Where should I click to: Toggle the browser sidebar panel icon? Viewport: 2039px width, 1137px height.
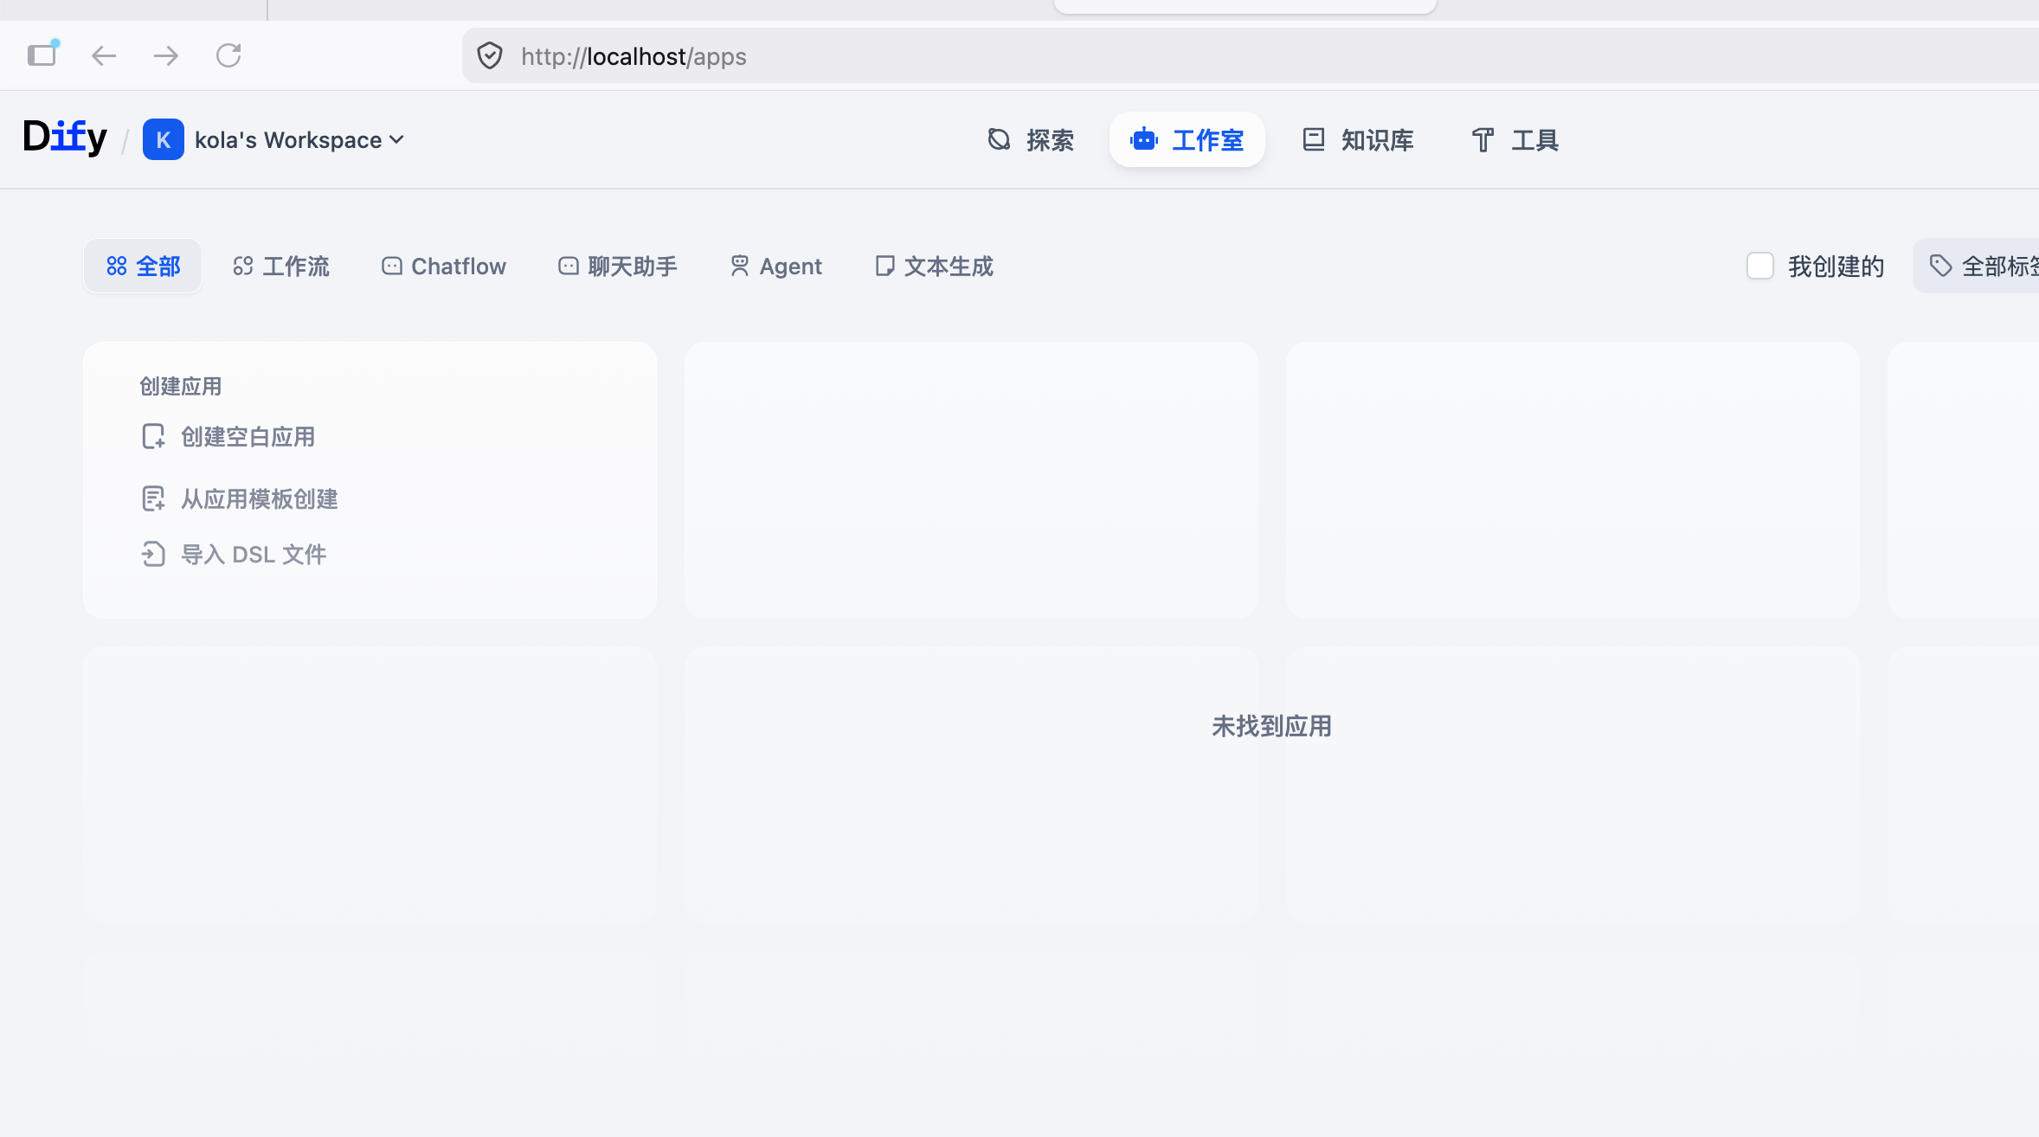[42, 55]
